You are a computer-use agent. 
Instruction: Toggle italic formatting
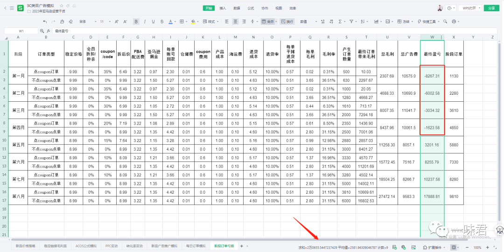145,21
